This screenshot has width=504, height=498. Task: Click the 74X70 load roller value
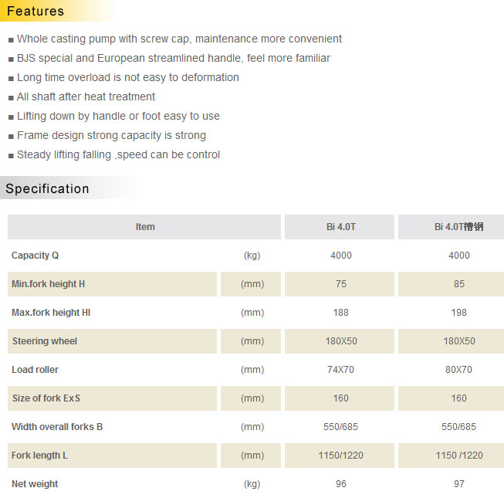tap(340, 370)
